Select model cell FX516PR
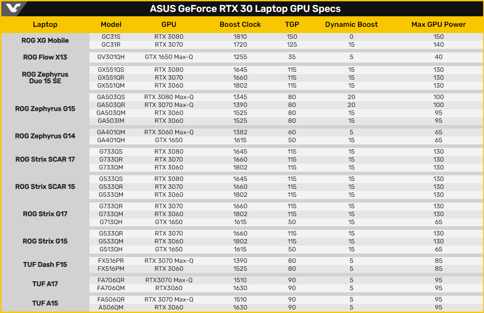This screenshot has width=484, height=313. [x=111, y=261]
